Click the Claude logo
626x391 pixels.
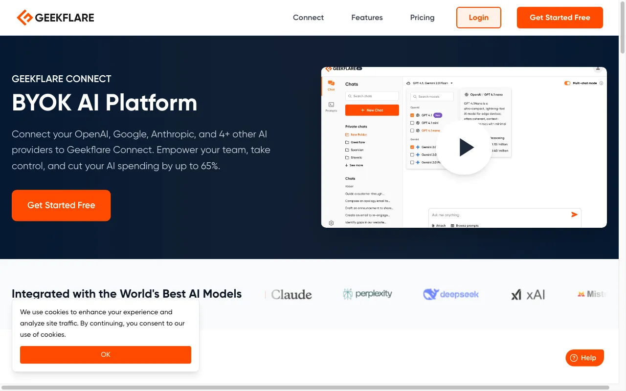(291, 294)
